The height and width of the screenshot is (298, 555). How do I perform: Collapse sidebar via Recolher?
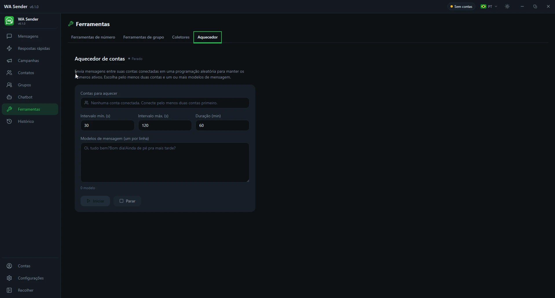click(30, 290)
